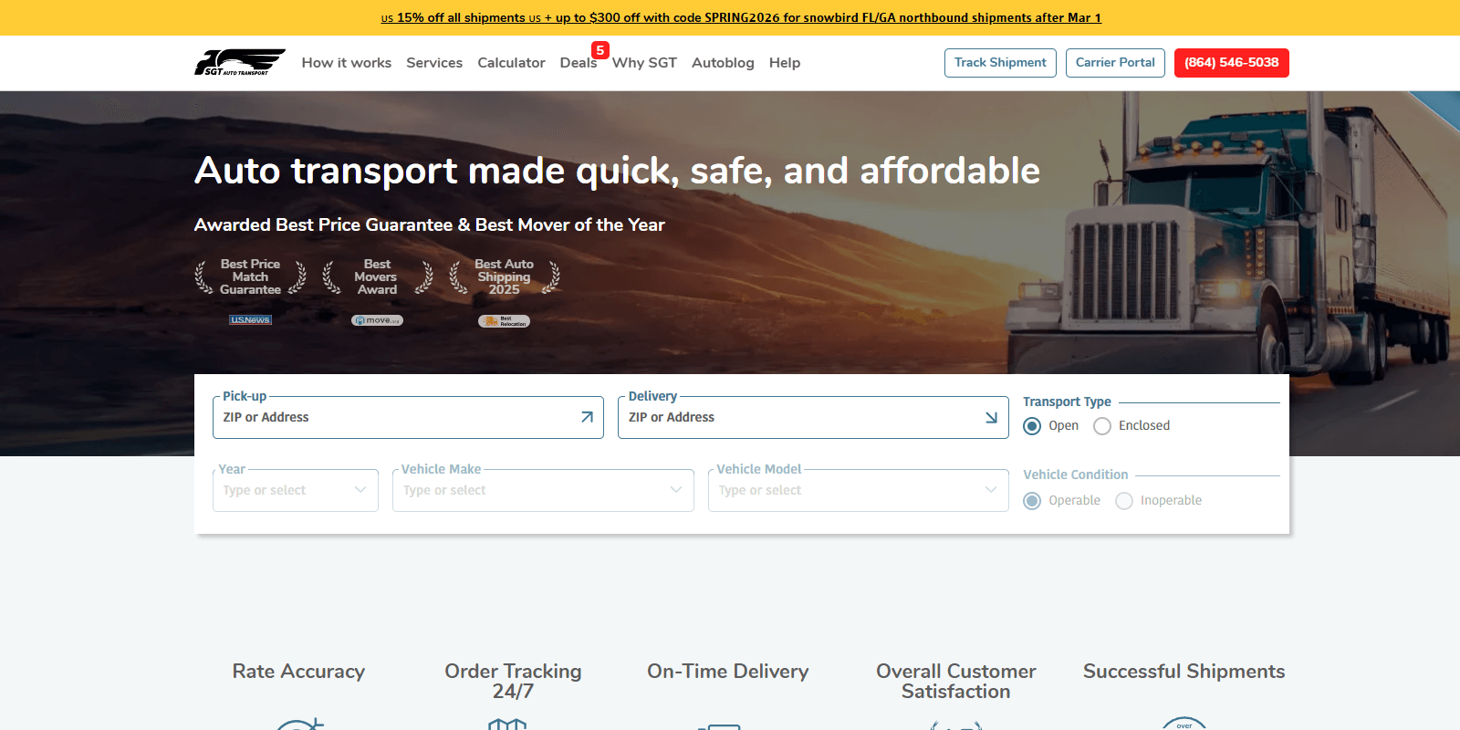Click the move.org badge logo
Image resolution: width=1460 pixels, height=730 pixels.
click(377, 320)
